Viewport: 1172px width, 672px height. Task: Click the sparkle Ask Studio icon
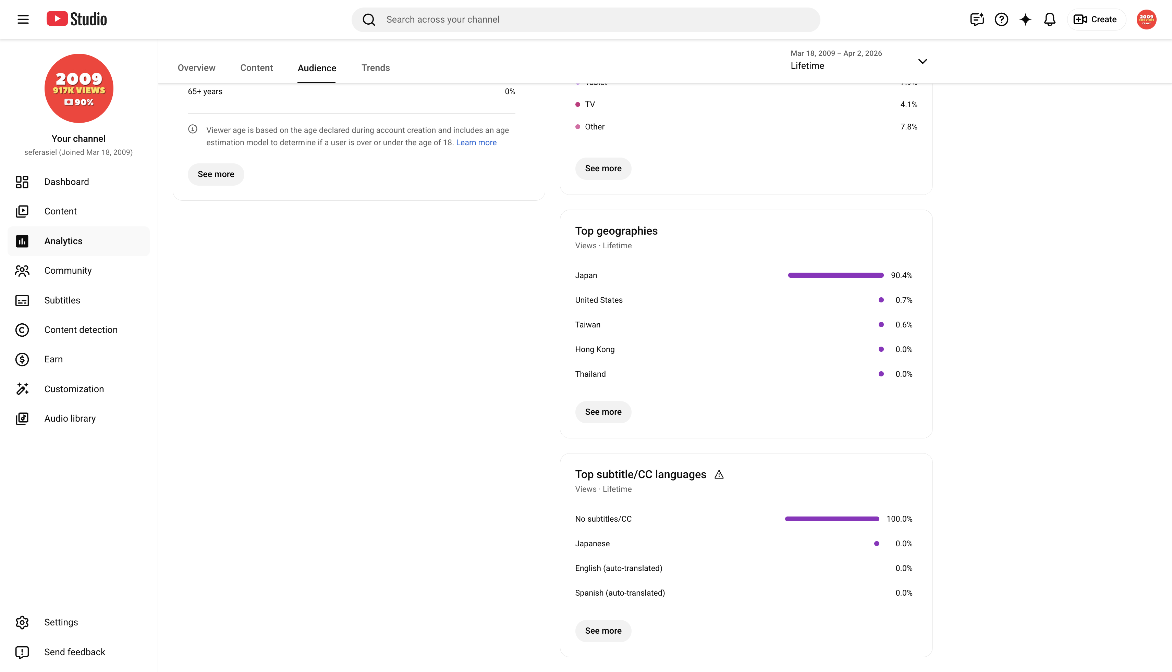pos(1025,20)
